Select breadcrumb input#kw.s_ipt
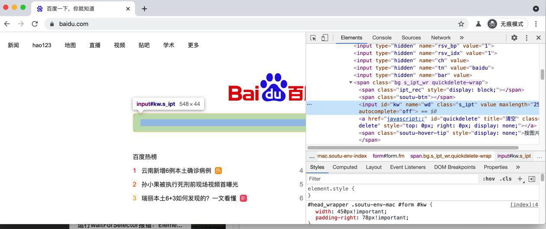Viewport: 546px width, 229px height. [x=514, y=156]
